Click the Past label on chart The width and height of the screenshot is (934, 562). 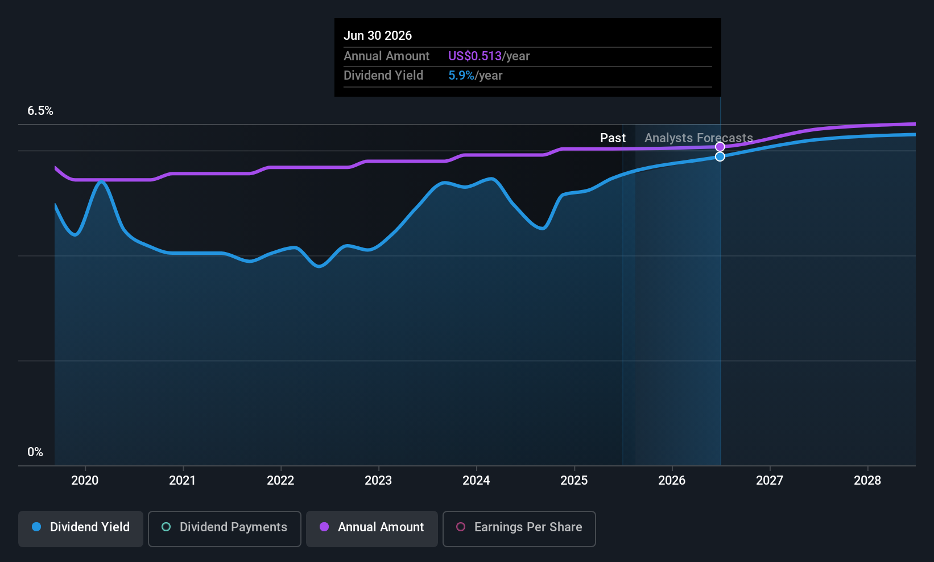613,138
